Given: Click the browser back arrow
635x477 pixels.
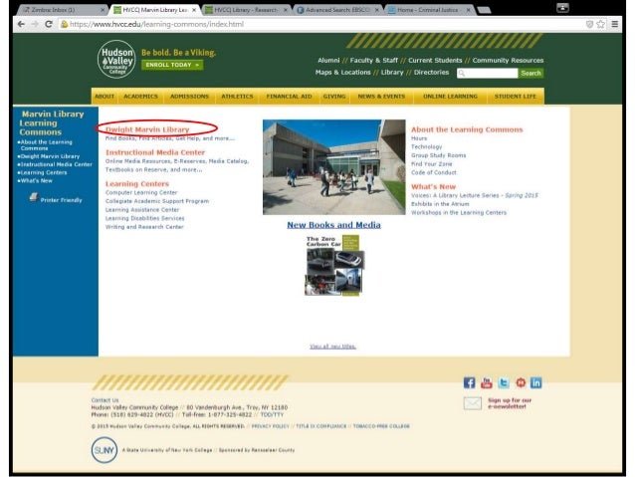Looking at the screenshot, I should coord(21,24).
